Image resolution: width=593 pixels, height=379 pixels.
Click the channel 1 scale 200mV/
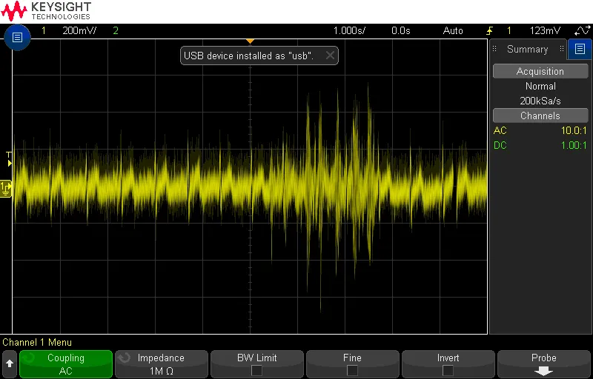[79, 30]
